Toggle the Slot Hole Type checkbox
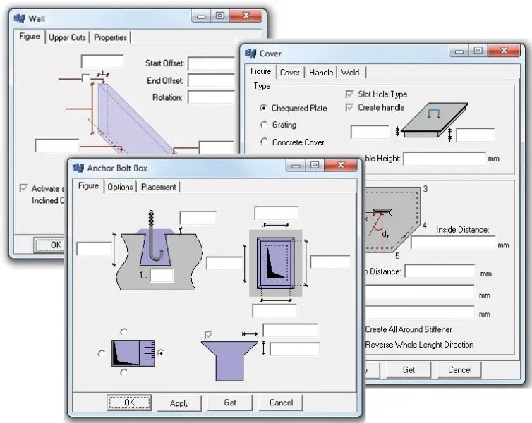The width and height of the screenshot is (532, 423). point(350,94)
